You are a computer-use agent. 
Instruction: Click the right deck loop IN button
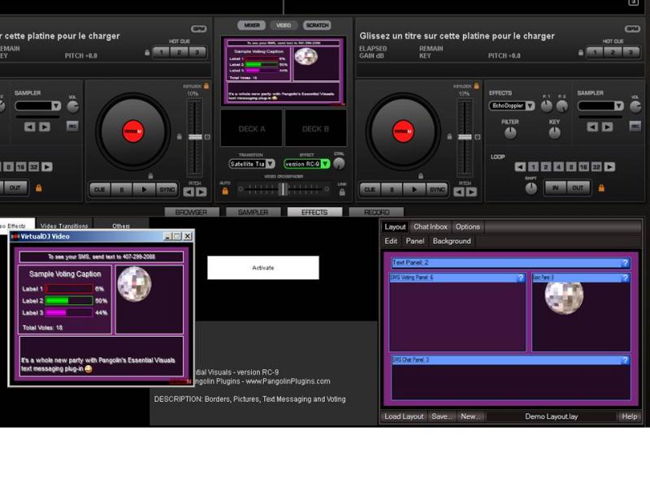[556, 187]
